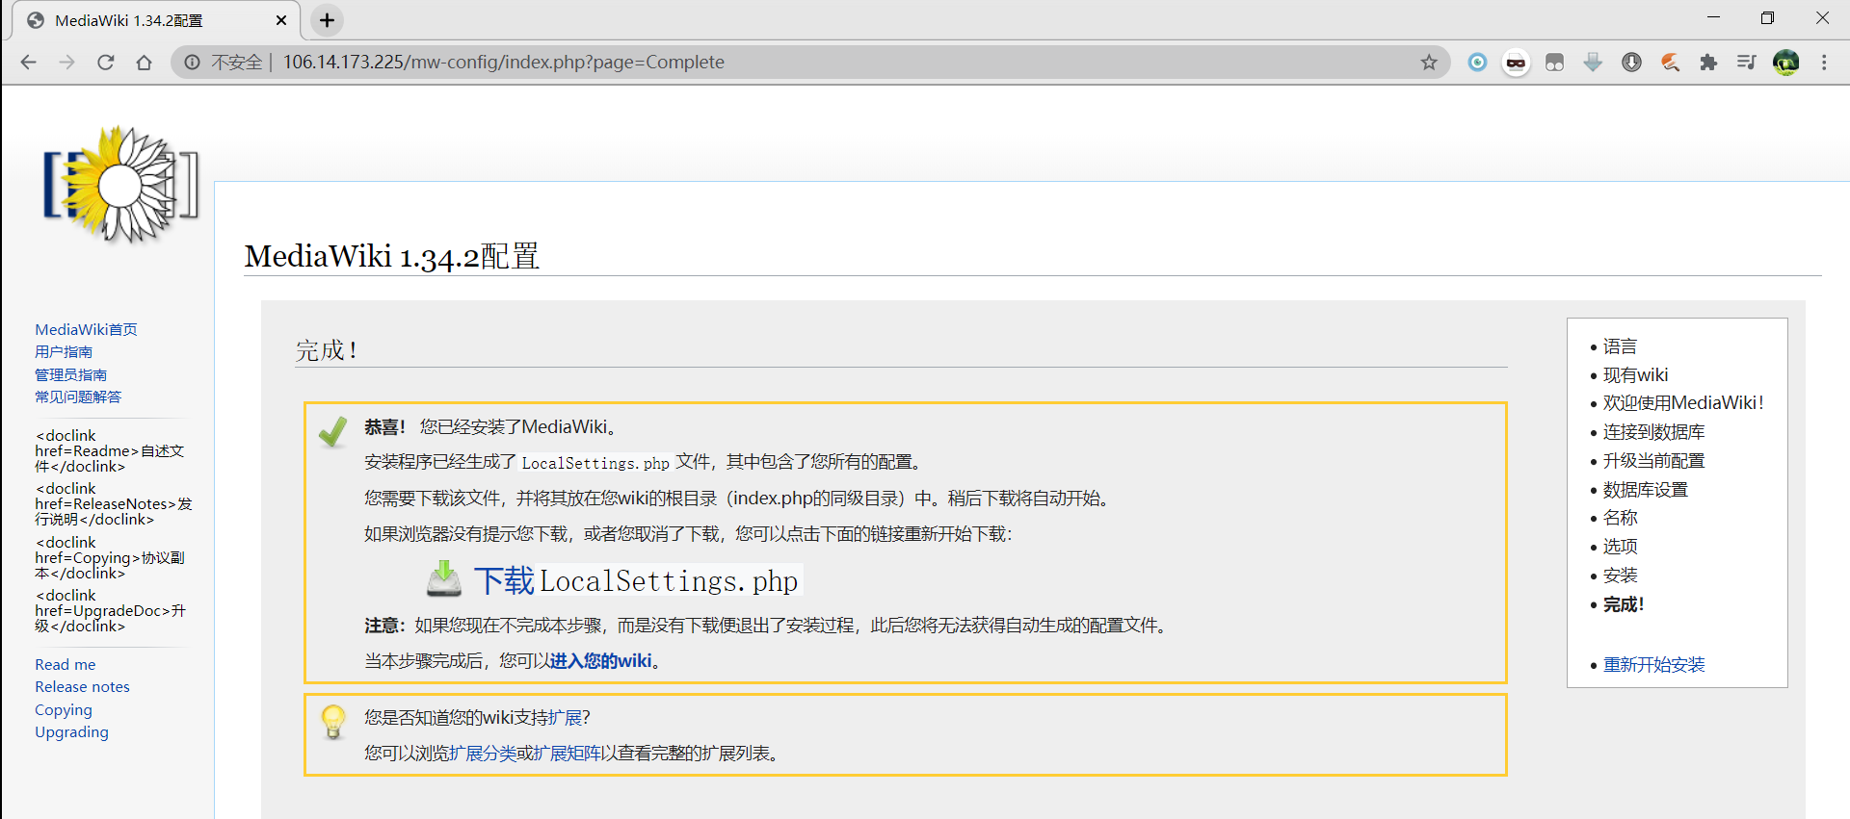1850x819 pixels.
Task: Click the light bulb tip icon
Action: (x=333, y=722)
